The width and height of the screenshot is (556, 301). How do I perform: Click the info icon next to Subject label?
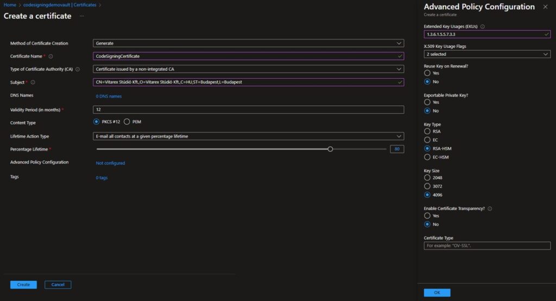click(33, 83)
